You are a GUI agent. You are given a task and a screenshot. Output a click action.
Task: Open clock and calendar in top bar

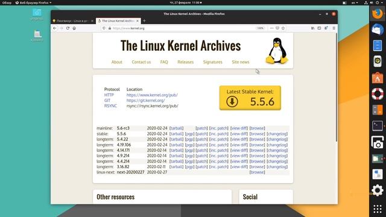click(186, 2)
